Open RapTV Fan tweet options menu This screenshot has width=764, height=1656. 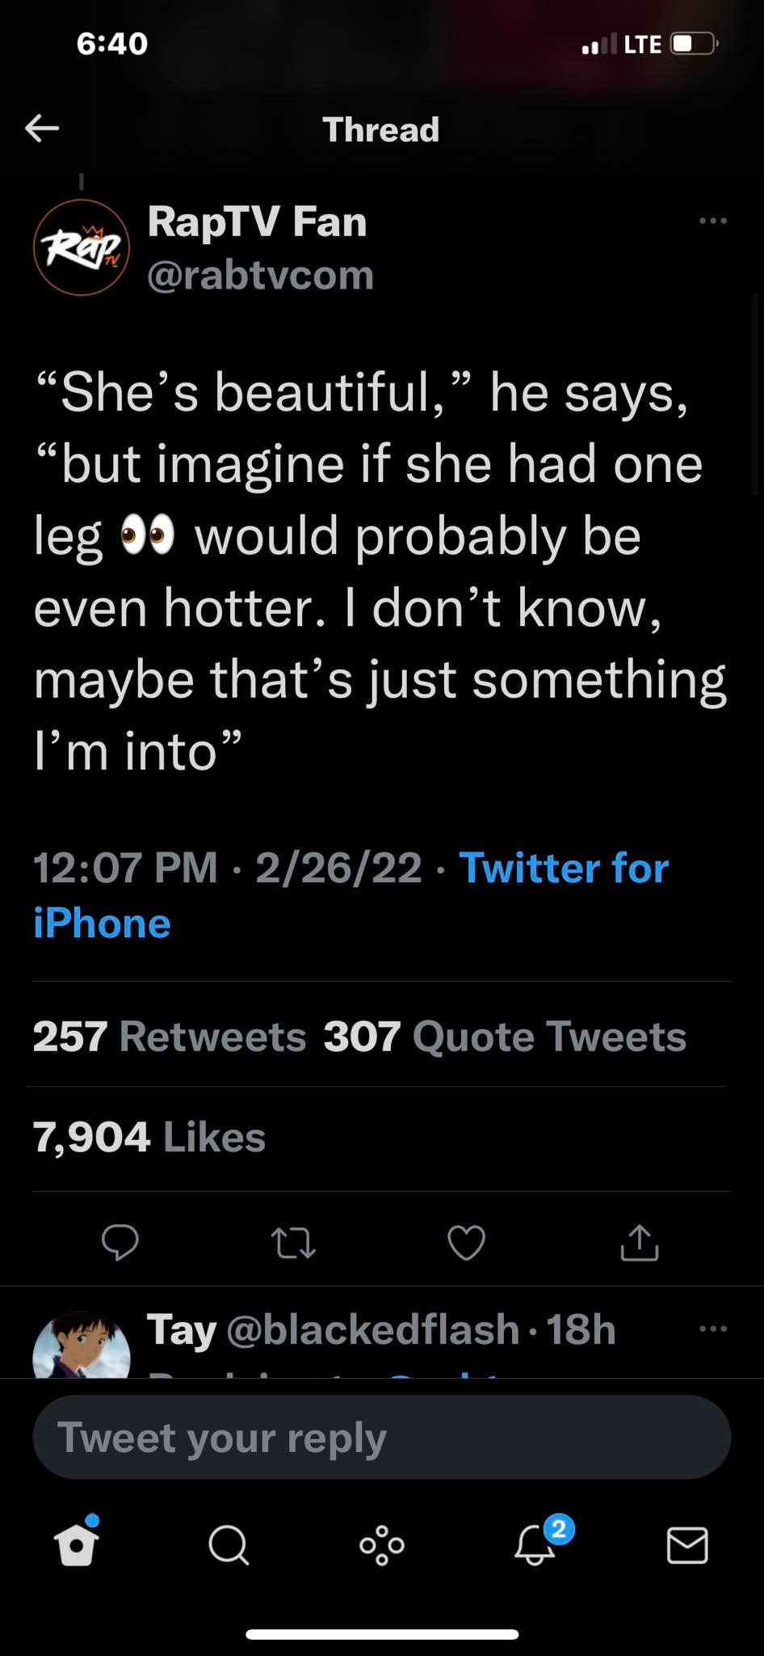point(713,221)
